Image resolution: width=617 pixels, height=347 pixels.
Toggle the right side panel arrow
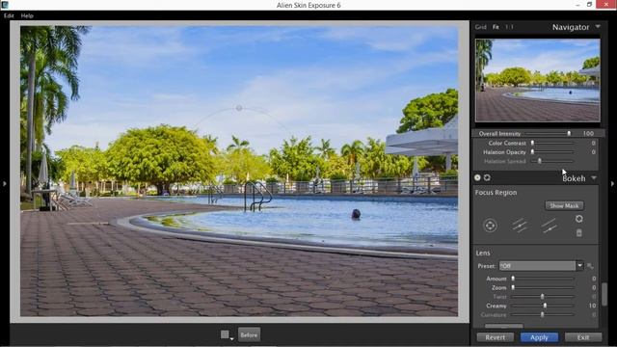coord(612,183)
